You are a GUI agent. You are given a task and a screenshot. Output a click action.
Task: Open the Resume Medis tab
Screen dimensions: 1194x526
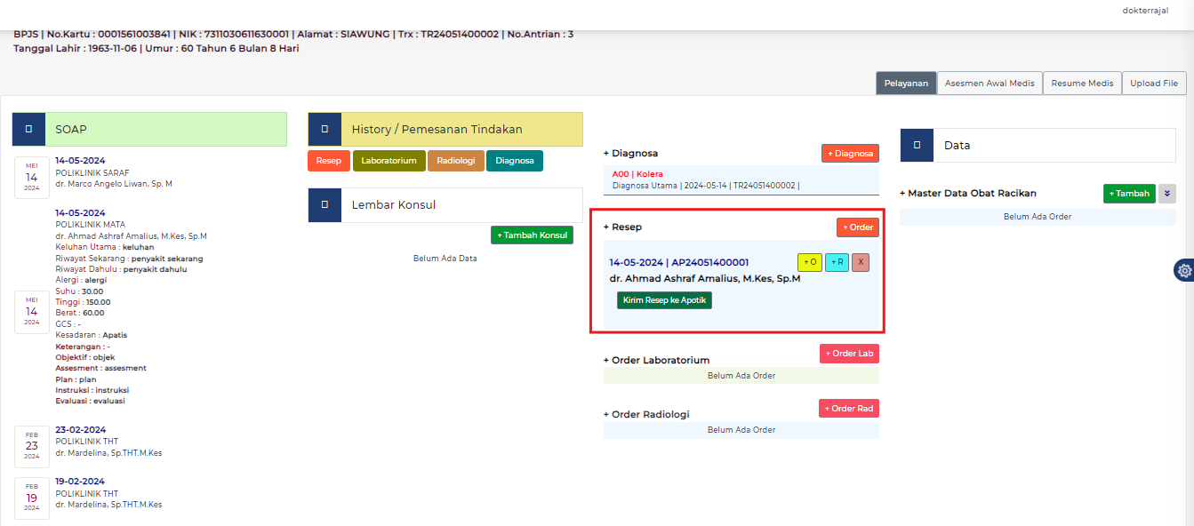(x=1082, y=83)
